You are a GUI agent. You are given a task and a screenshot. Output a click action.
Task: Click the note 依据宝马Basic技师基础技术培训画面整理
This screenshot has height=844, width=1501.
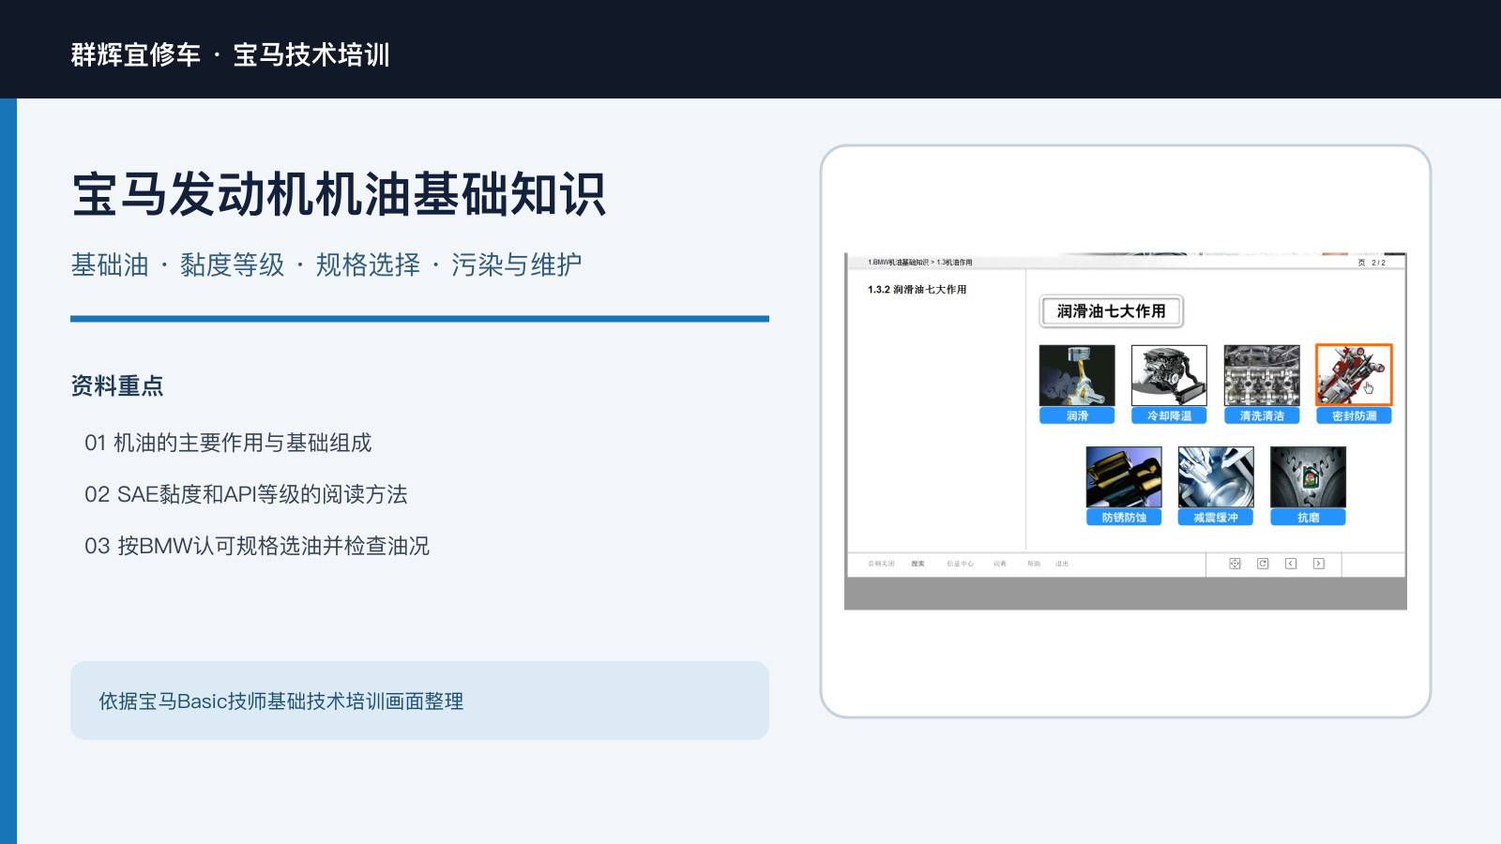coord(281,701)
